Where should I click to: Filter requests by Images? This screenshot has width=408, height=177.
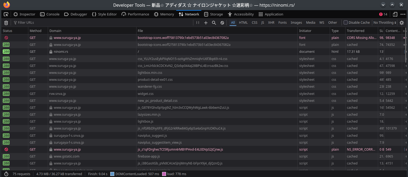tap(296, 23)
